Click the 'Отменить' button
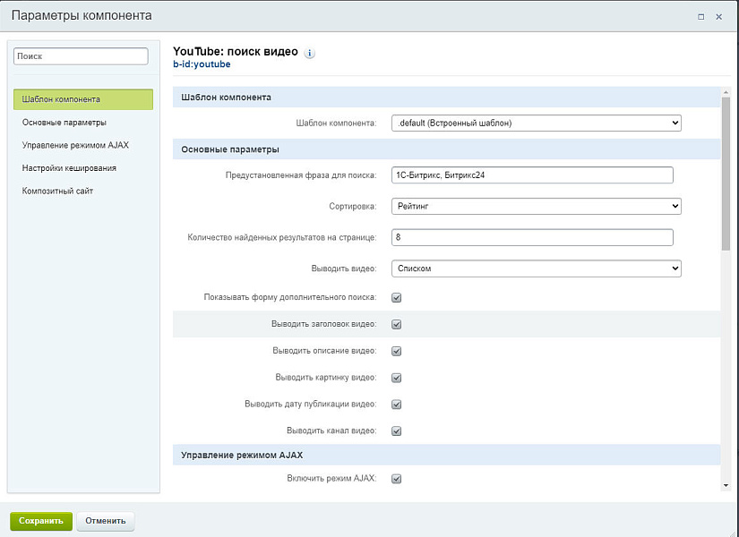 pos(106,521)
